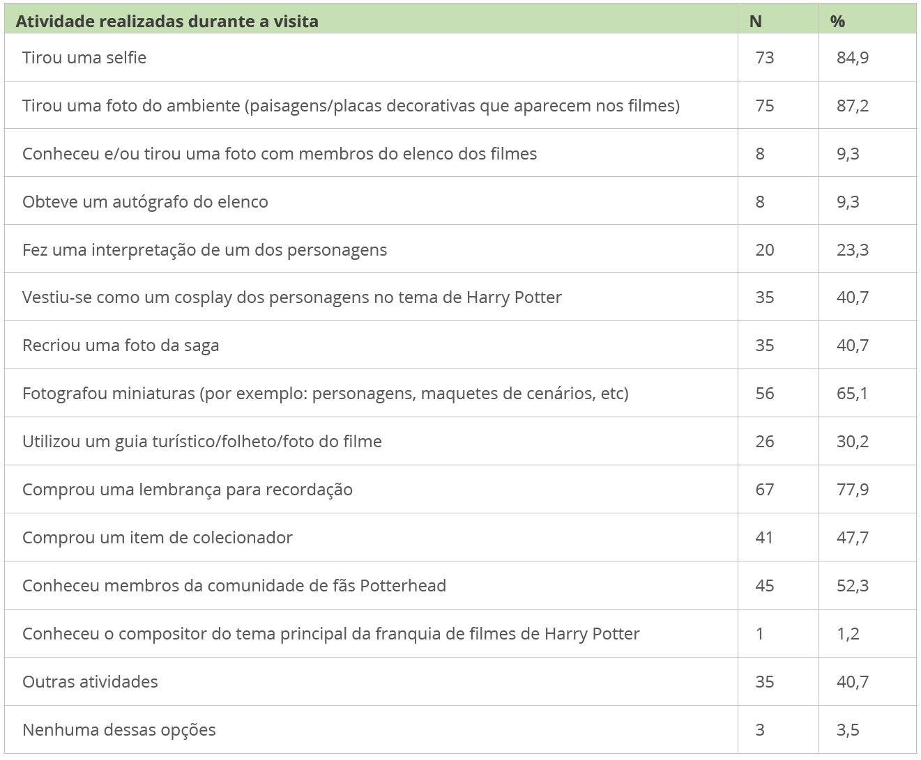This screenshot has height=760, width=921.
Task: Click 'Fotografou miniaturas' row text
Action: click(x=325, y=394)
